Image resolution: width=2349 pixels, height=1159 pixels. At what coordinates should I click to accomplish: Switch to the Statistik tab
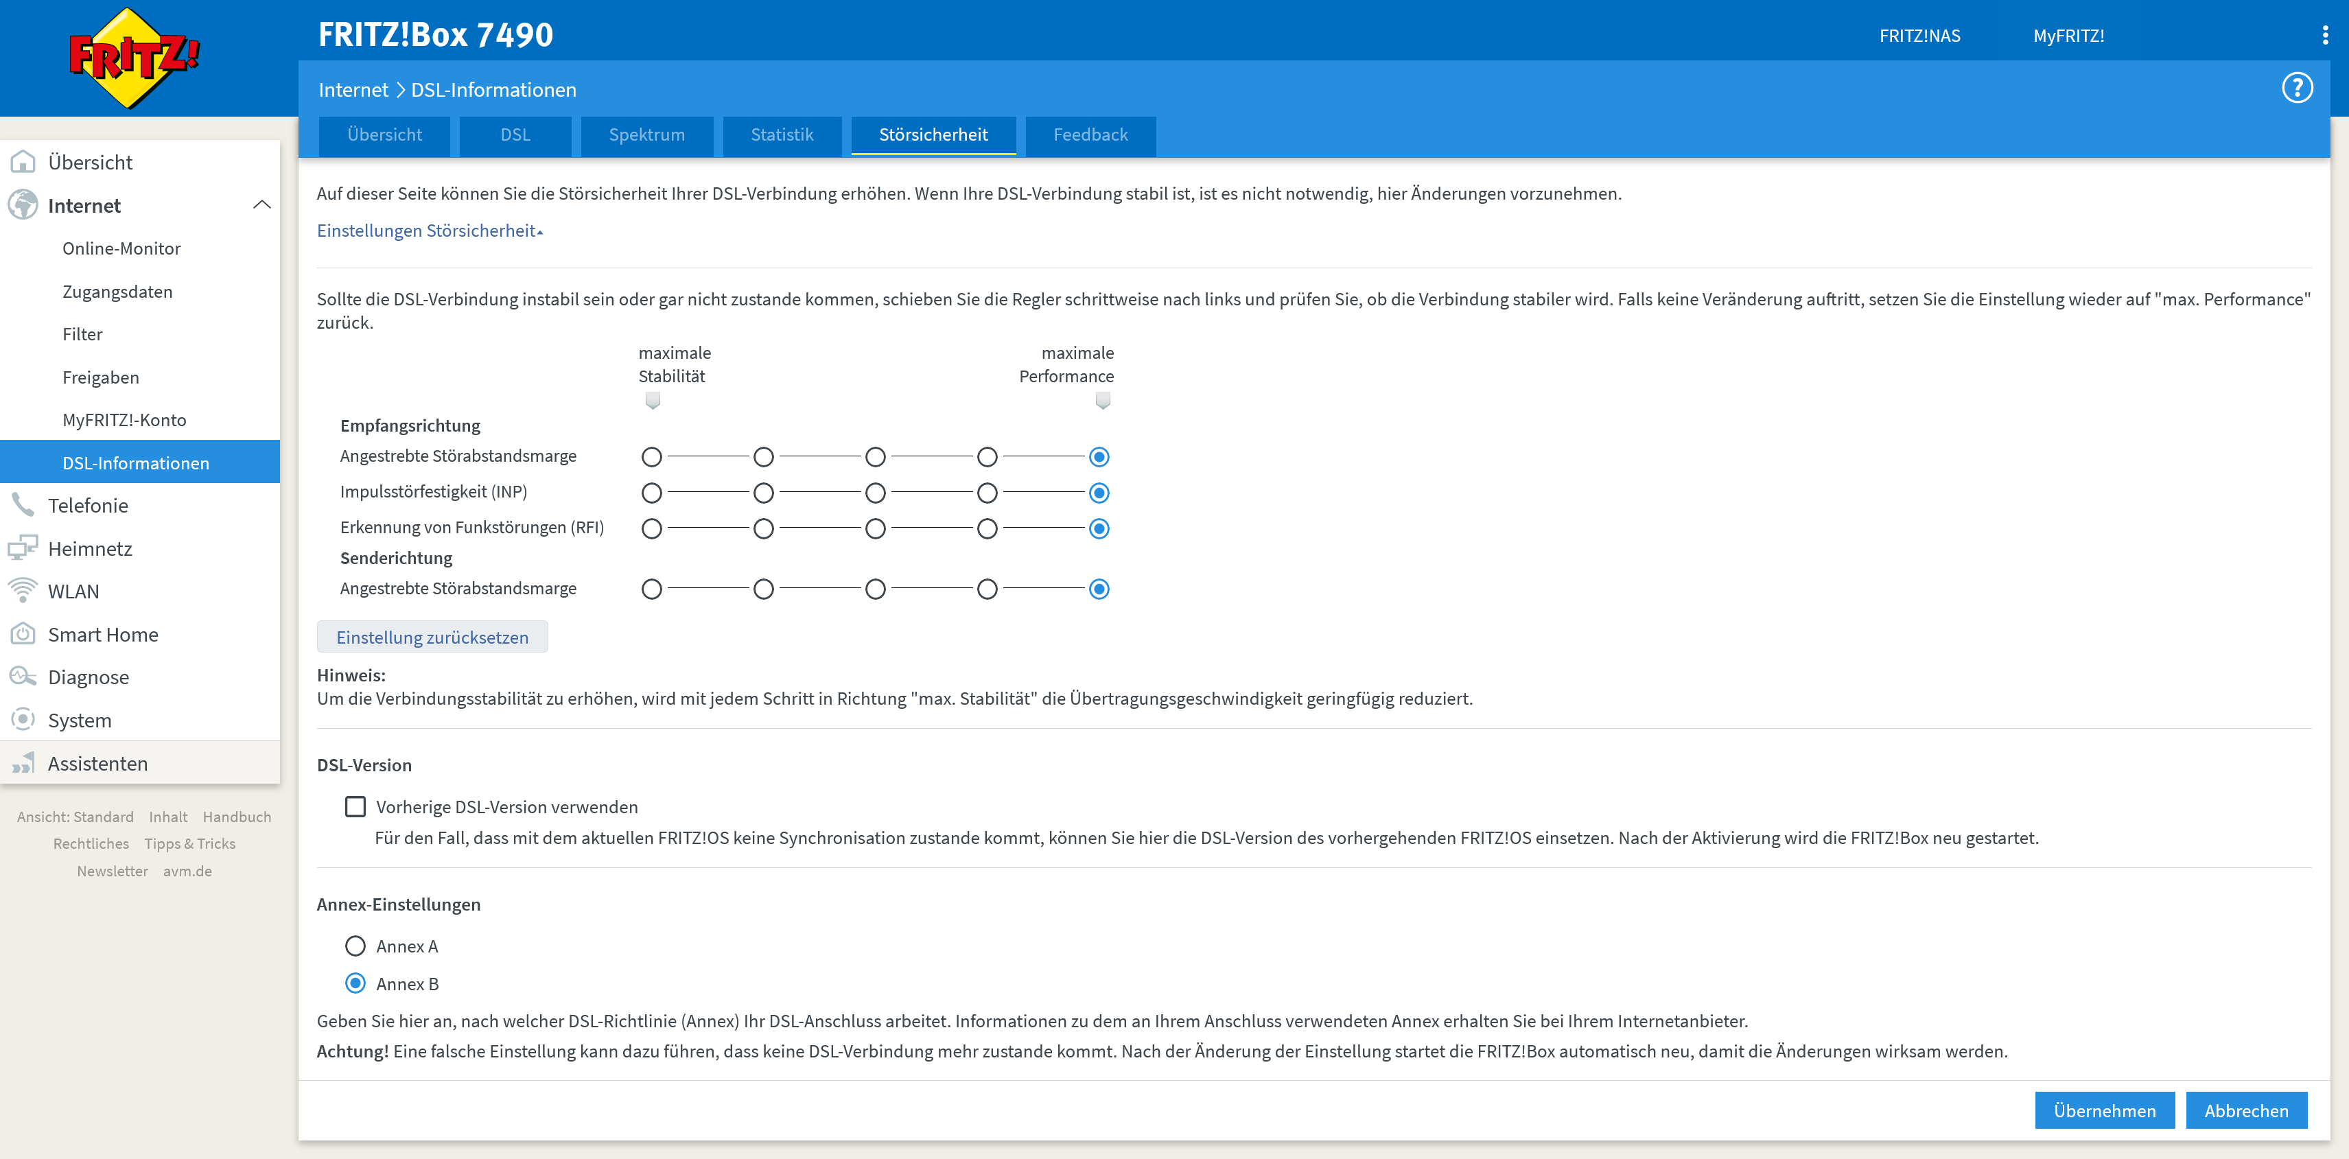click(x=782, y=135)
